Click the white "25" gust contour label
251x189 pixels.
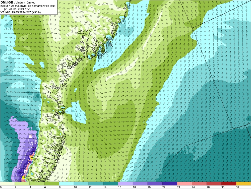[x=31, y=136]
